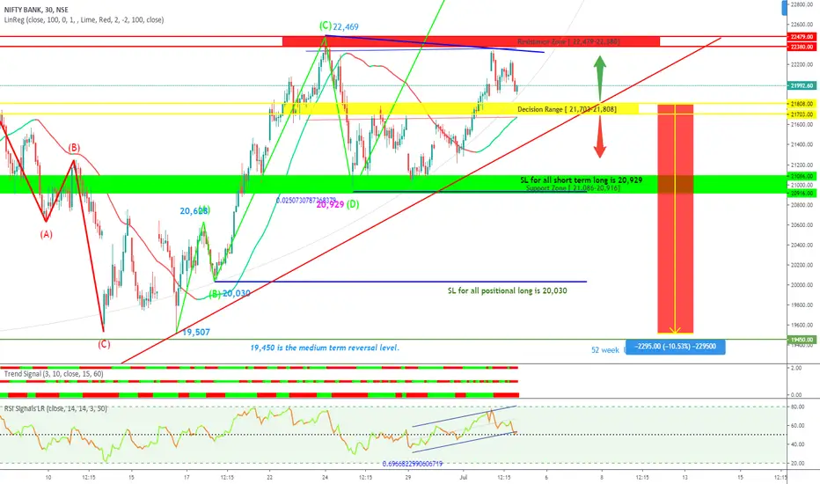Click the 80.00 level on the RSI axis
820x484 pixels.
tap(797, 407)
